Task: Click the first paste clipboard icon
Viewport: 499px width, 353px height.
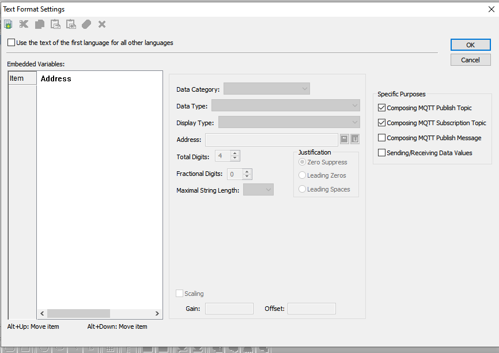Action: click(55, 24)
